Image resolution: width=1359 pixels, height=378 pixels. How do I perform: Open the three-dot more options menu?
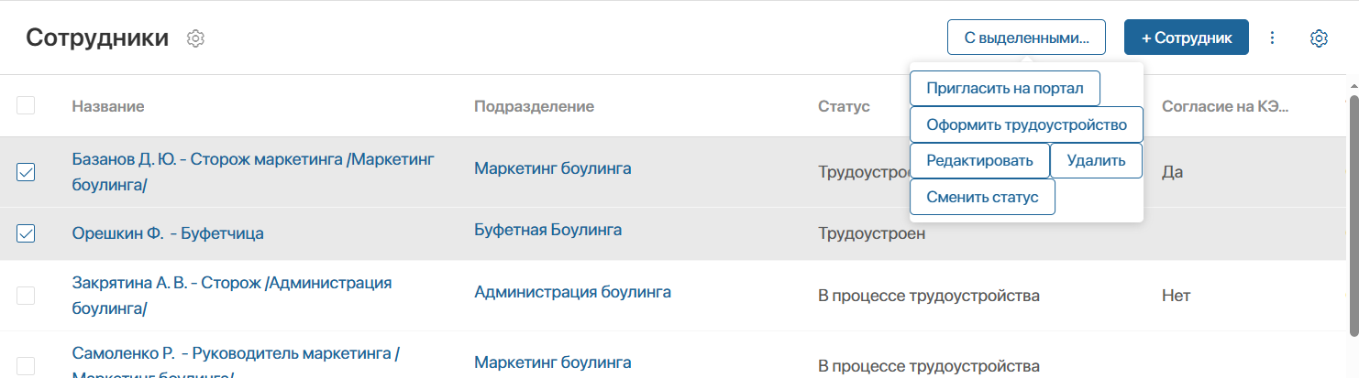tap(1272, 38)
